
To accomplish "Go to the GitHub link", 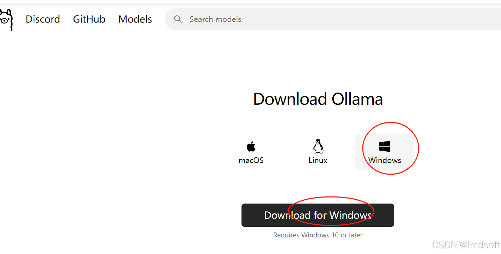I will [x=89, y=19].
